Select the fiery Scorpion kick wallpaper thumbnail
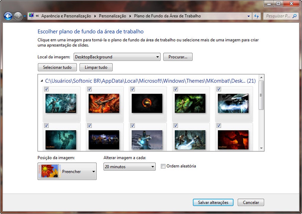The height and width of the screenshot is (214, 302). (104, 103)
